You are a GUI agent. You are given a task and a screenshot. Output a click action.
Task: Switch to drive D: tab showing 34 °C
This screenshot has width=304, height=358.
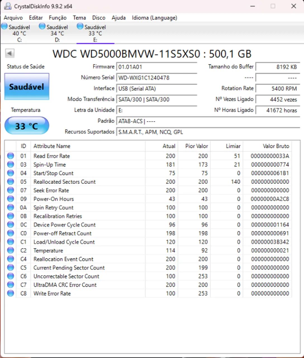(x=57, y=33)
